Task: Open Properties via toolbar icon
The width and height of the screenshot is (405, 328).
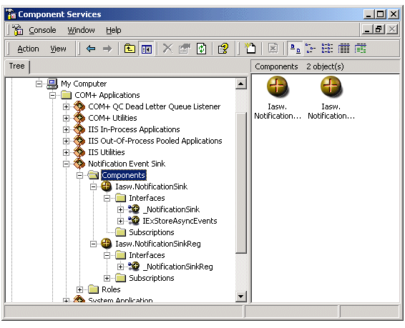Action: click(184, 49)
